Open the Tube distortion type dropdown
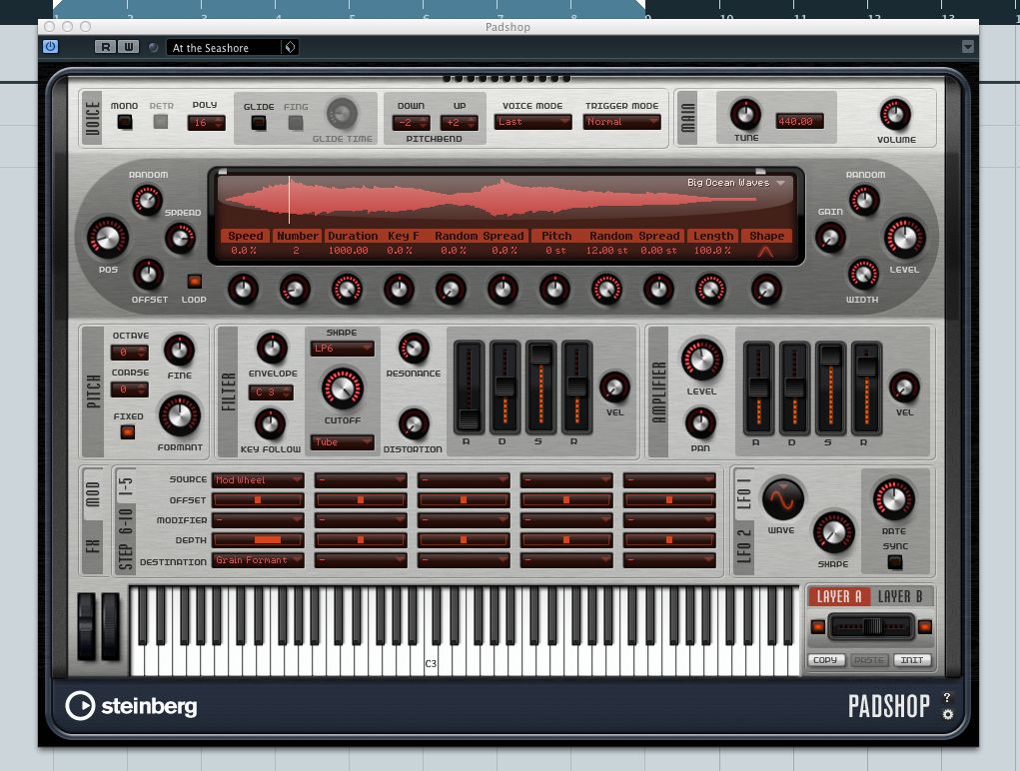This screenshot has width=1020, height=771. (x=343, y=442)
